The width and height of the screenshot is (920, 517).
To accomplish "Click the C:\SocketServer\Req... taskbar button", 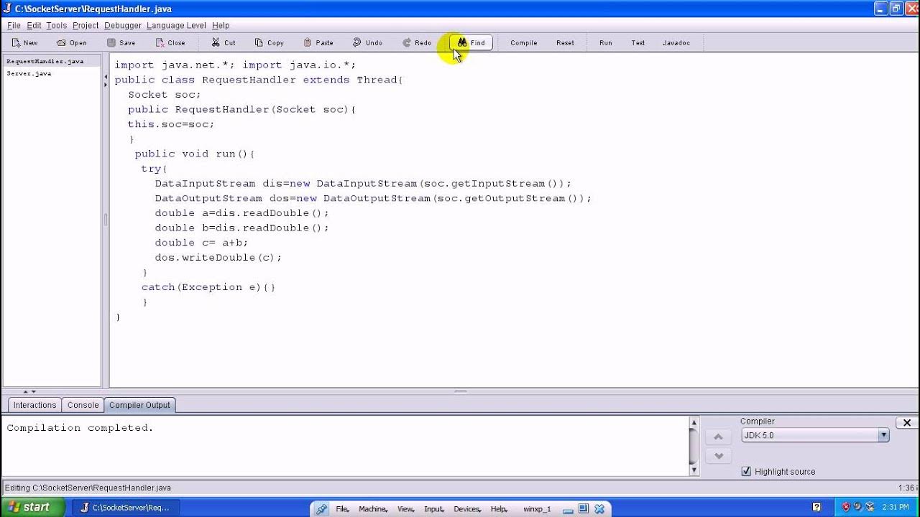I will tap(125, 508).
